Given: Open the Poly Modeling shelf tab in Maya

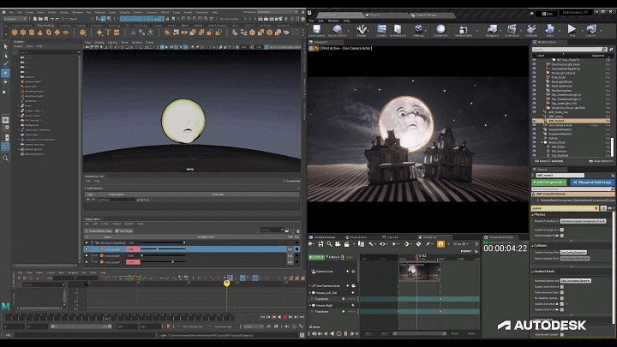Looking at the screenshot, I should click(45, 26).
